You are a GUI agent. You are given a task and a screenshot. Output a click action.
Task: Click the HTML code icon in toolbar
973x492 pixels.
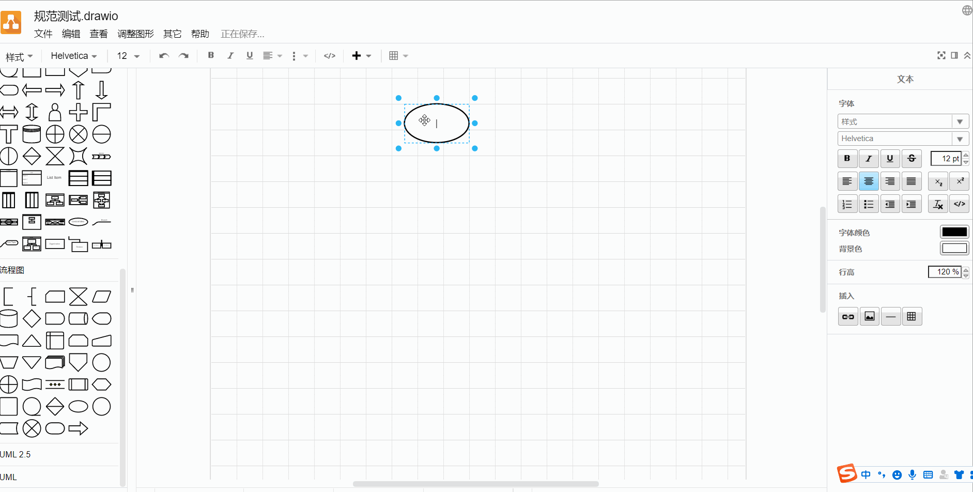[330, 56]
